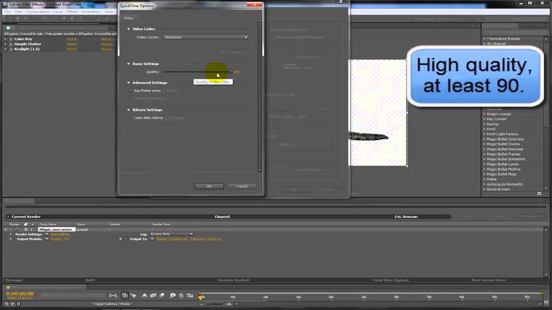The image size is (552, 310).
Task: Click the transfer modes pane icon at timeline bottom-left
Action: click(x=13, y=304)
